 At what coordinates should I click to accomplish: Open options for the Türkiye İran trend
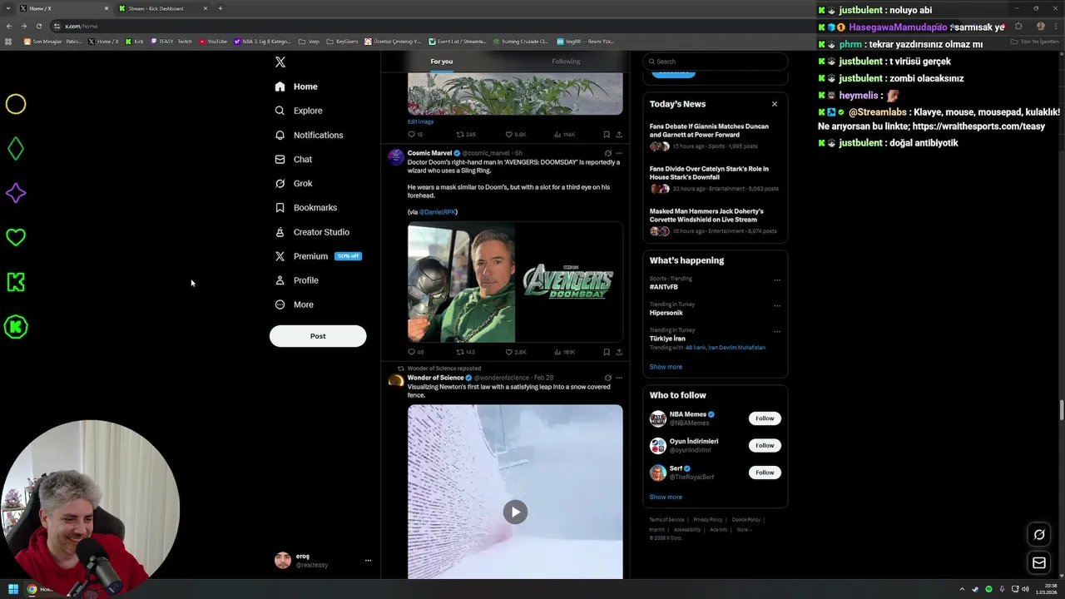click(x=777, y=332)
